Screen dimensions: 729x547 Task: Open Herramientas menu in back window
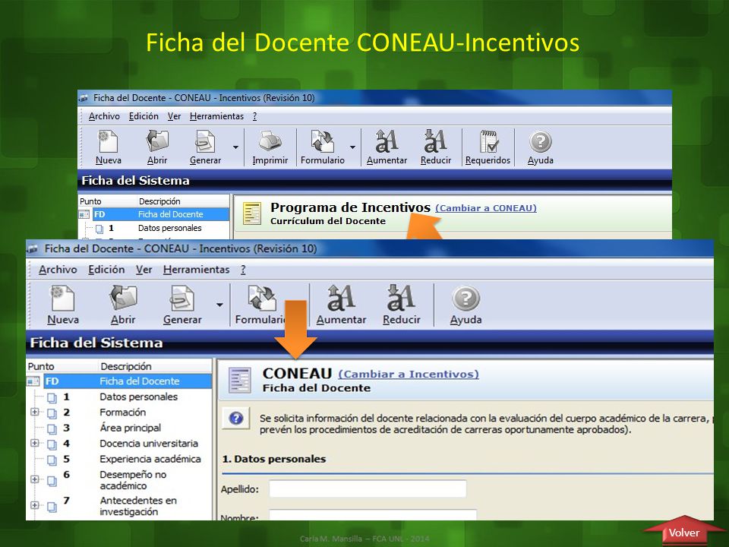pos(216,116)
